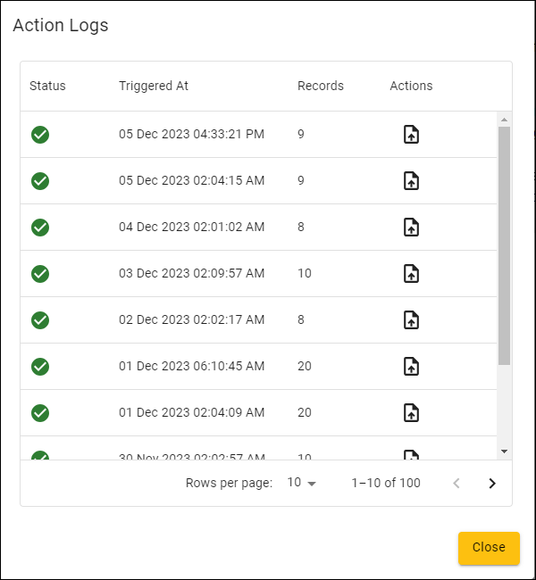Click the scrollbar up arrow

pos(504,120)
